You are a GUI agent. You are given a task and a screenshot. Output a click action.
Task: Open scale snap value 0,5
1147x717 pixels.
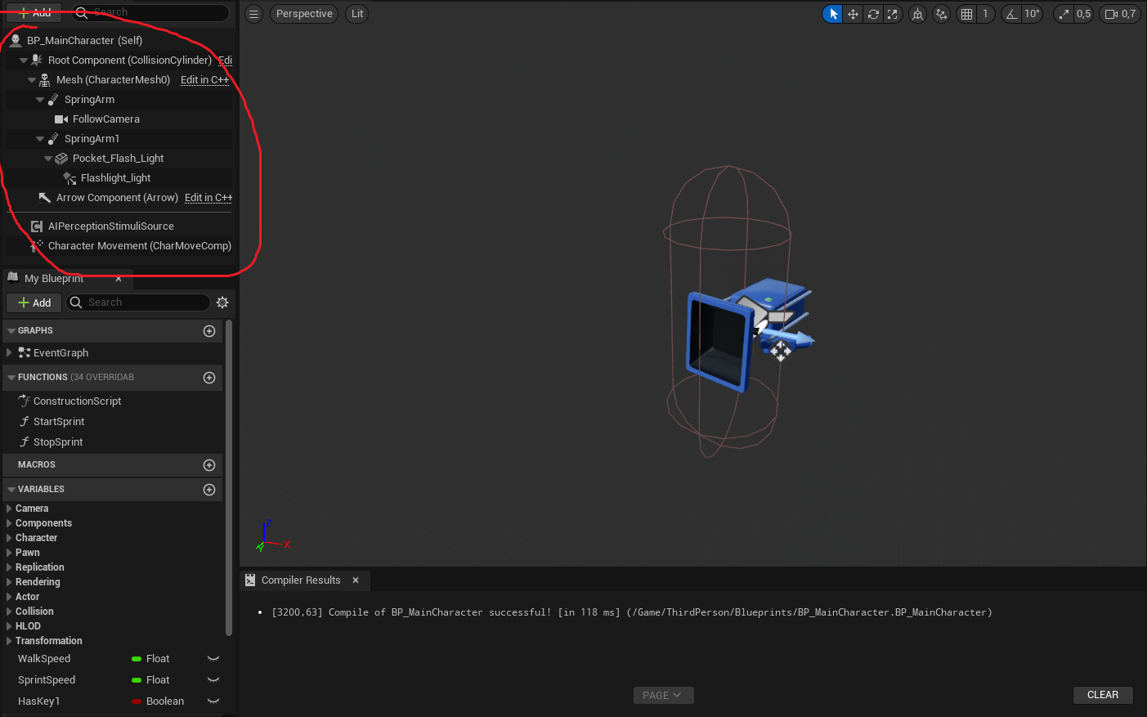coord(1083,14)
